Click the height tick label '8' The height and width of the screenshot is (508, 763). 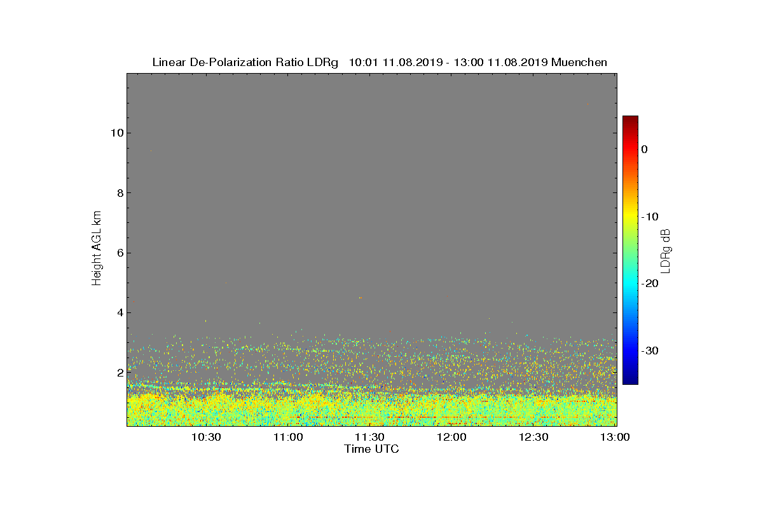click(119, 193)
